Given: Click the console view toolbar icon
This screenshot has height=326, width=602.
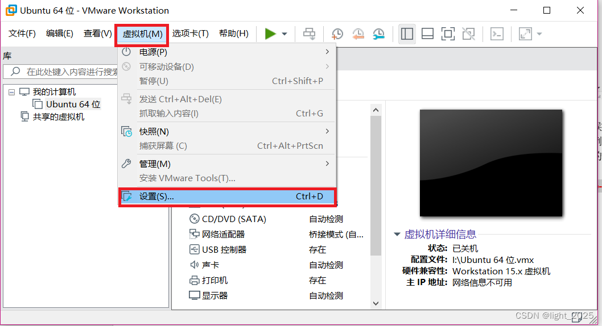Looking at the screenshot, I should tap(497, 34).
